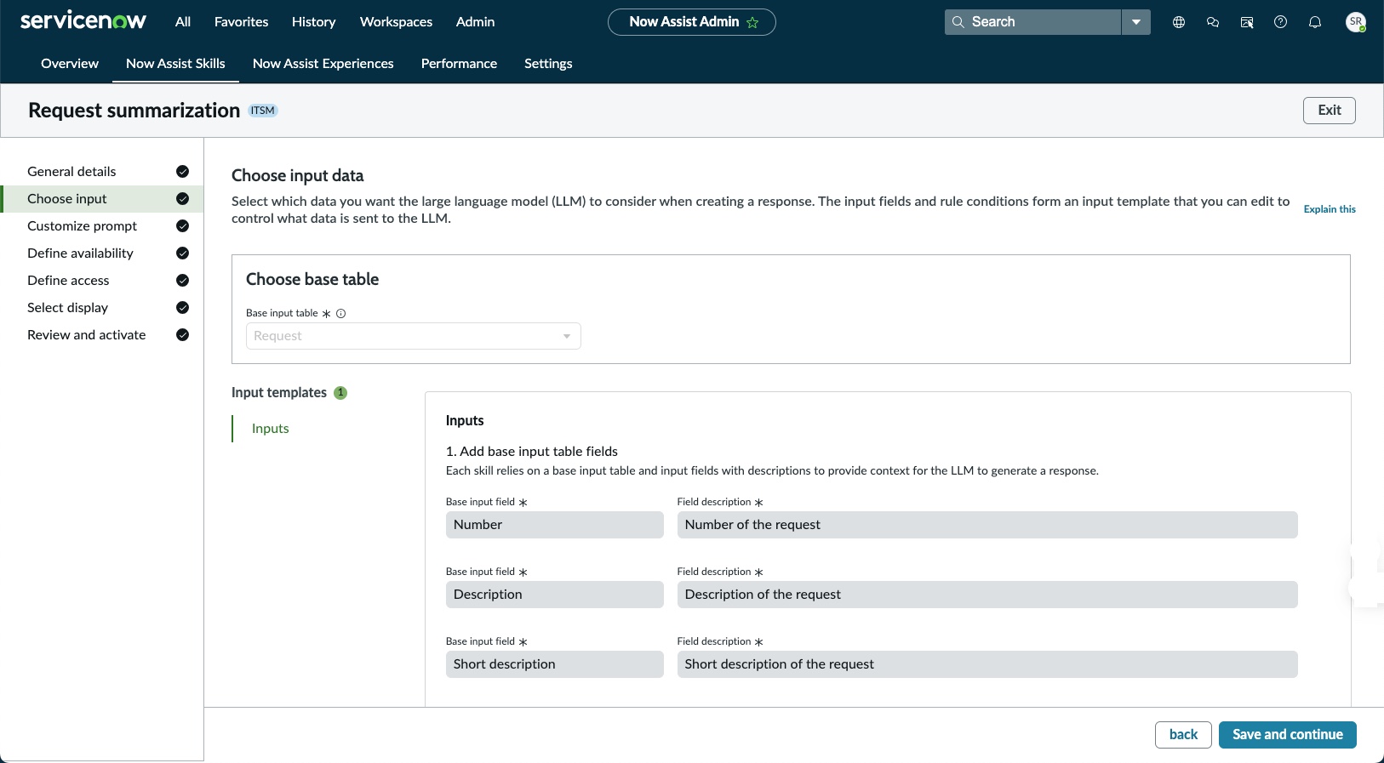Click the Base input table info icon
Screen dimensions: 1384x763
341,313
